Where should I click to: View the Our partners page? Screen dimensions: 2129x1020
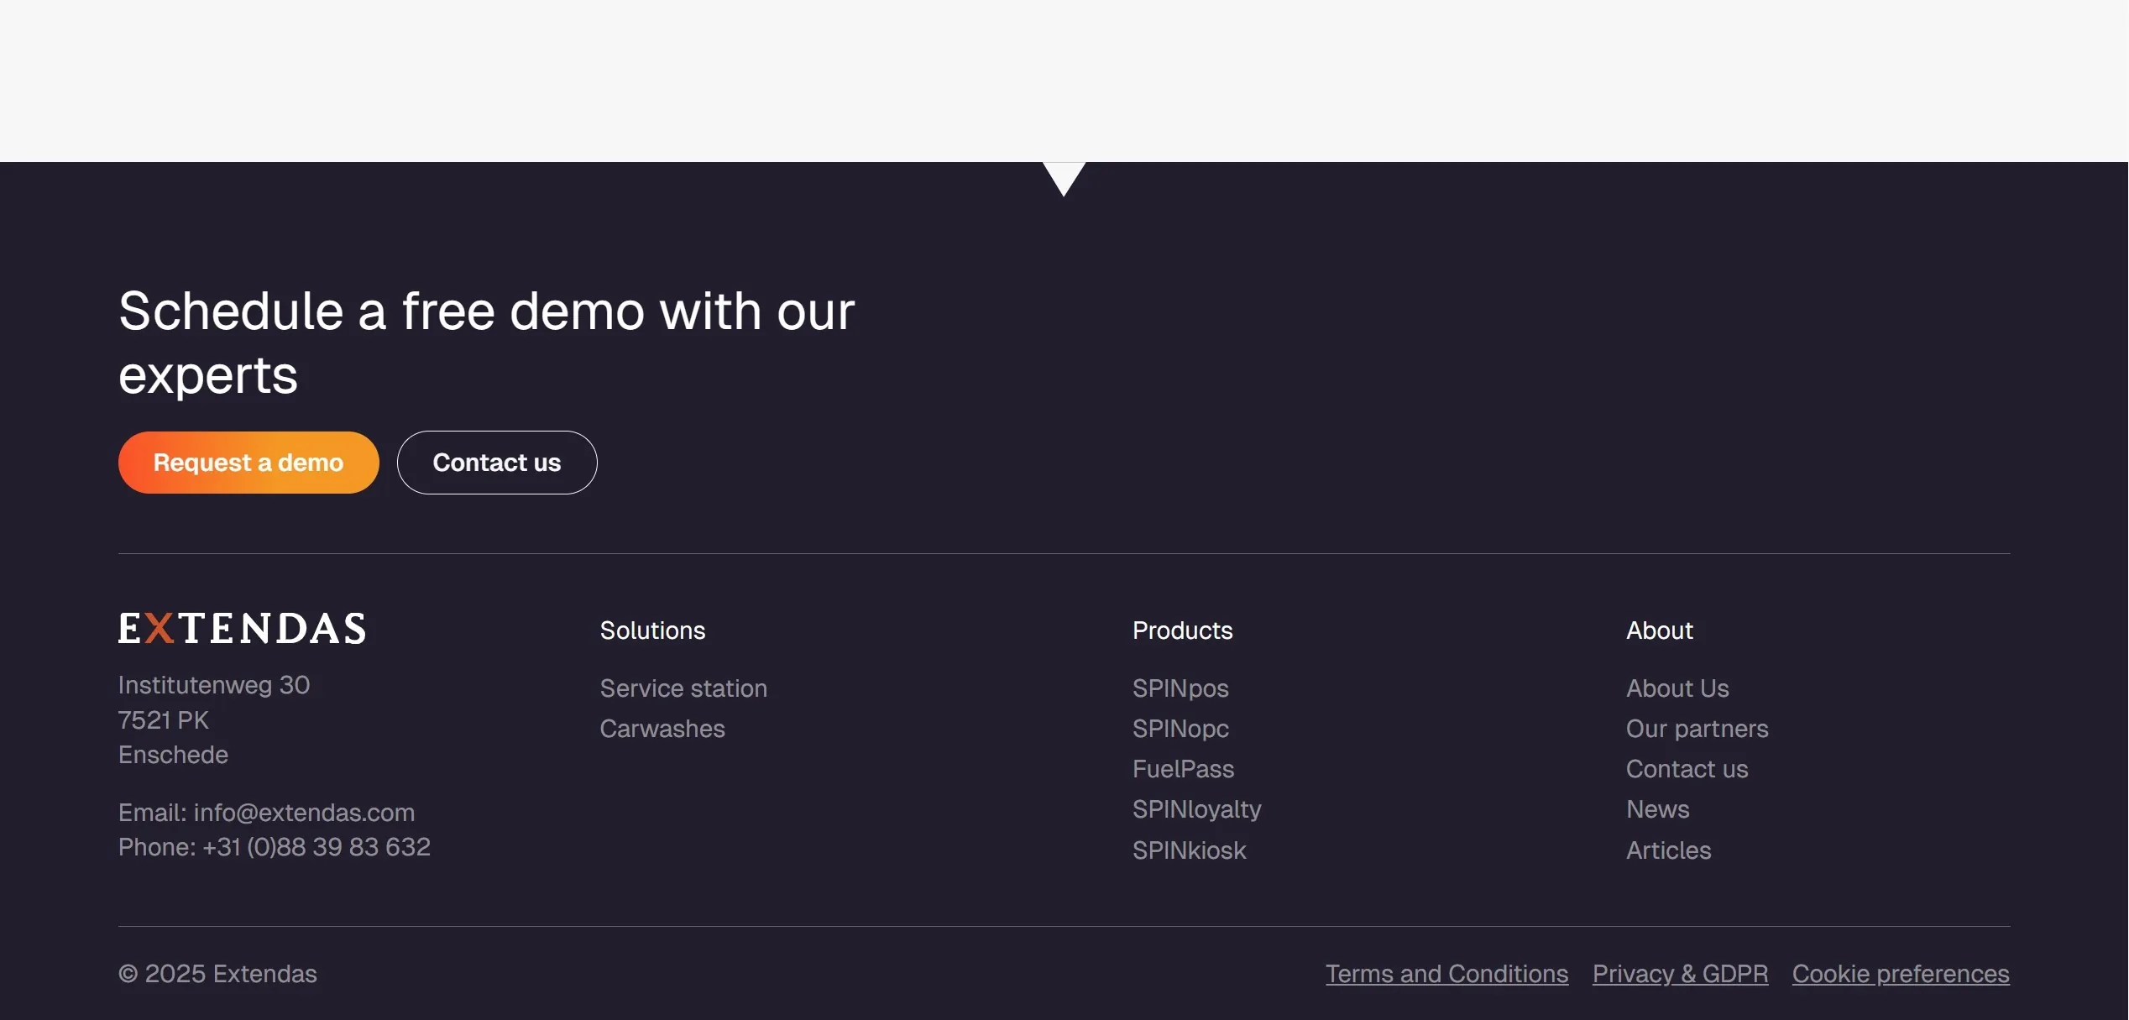click(x=1697, y=729)
